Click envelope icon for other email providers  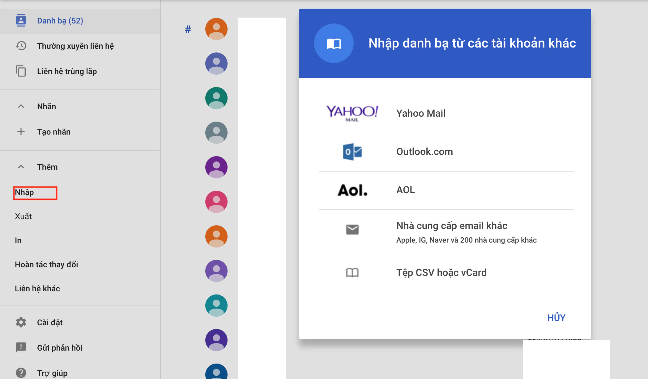[x=352, y=229]
